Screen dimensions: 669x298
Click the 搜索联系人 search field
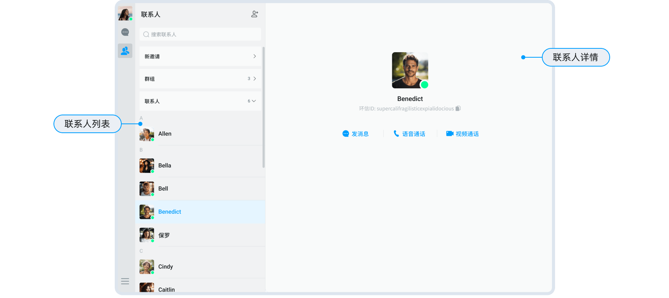(200, 34)
